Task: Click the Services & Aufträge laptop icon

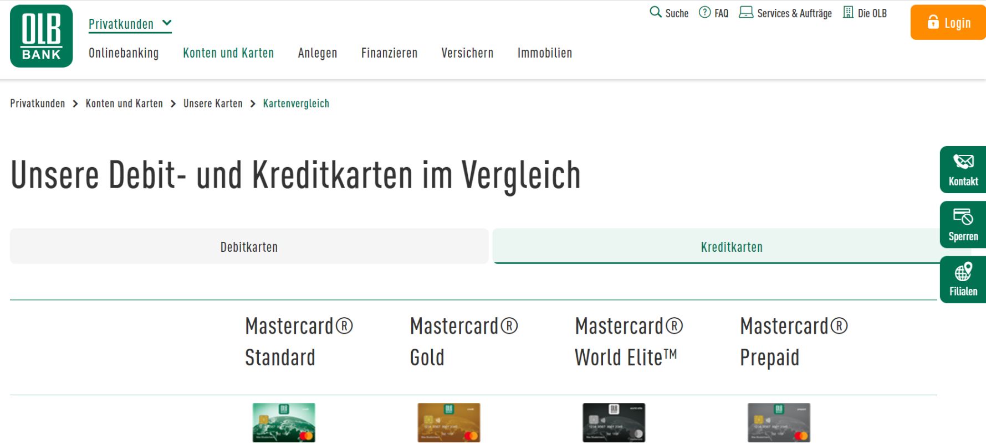Action: pos(746,12)
